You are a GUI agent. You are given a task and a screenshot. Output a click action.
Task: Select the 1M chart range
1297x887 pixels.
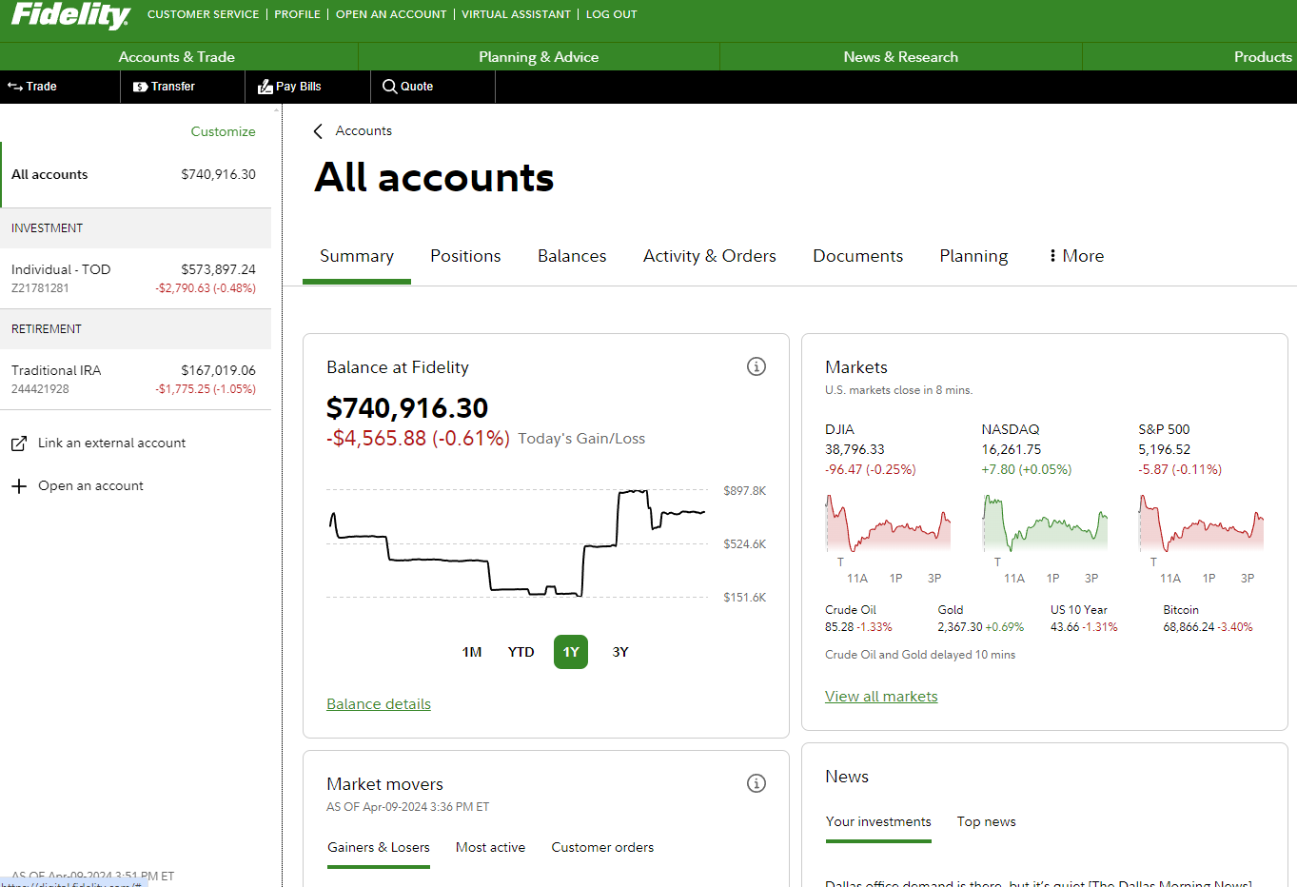[x=472, y=652]
